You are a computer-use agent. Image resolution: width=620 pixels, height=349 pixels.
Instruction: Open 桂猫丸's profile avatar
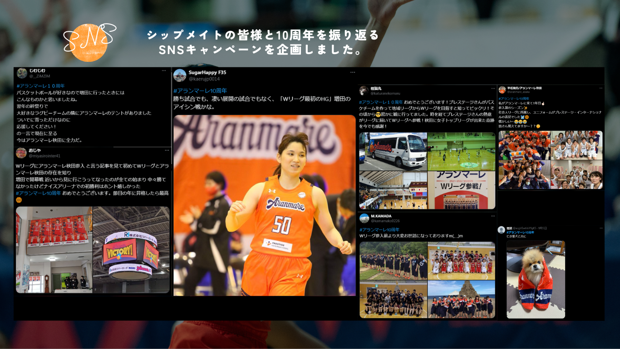[x=364, y=90]
